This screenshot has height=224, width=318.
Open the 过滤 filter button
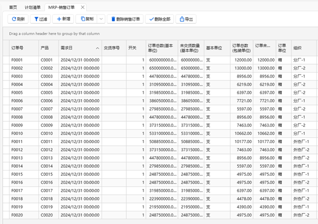pyautogui.click(x=40, y=19)
